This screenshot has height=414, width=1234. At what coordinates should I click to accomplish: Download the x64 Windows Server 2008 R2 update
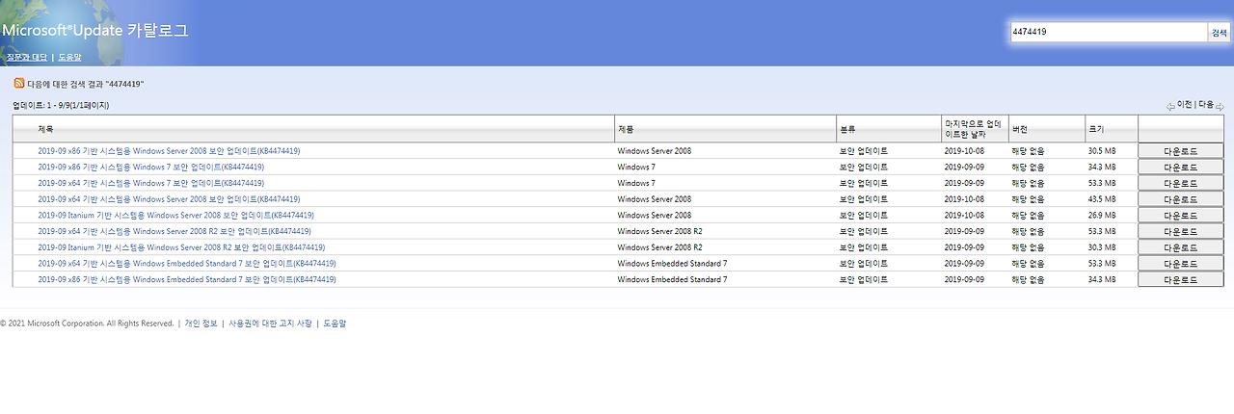pos(1180,231)
